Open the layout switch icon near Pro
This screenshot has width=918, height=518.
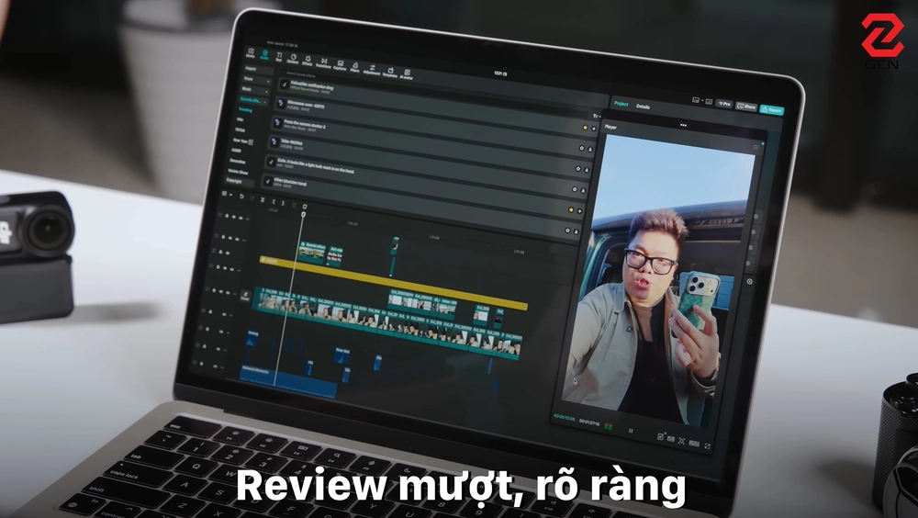point(696,101)
